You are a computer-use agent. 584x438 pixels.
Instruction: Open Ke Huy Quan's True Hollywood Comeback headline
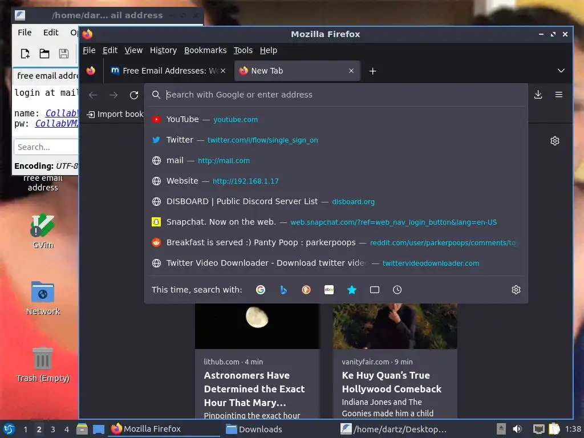pyautogui.click(x=391, y=382)
